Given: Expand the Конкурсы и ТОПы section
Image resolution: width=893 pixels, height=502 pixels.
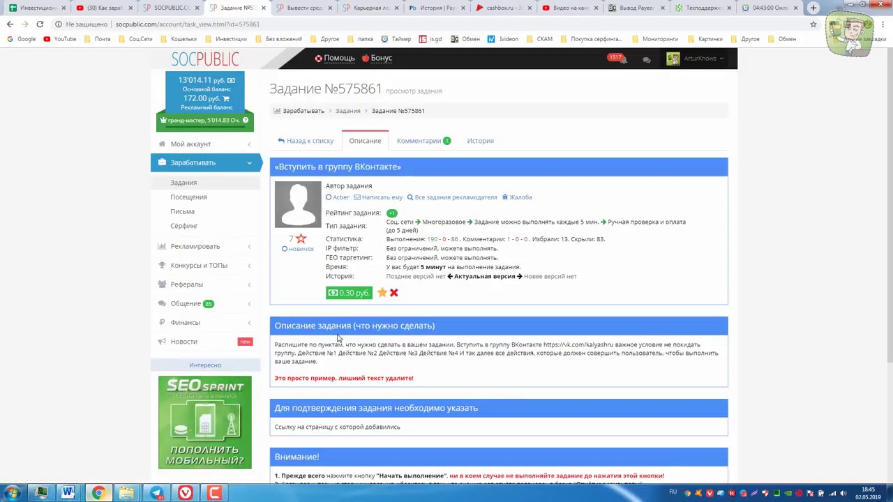Looking at the screenshot, I should (205, 265).
